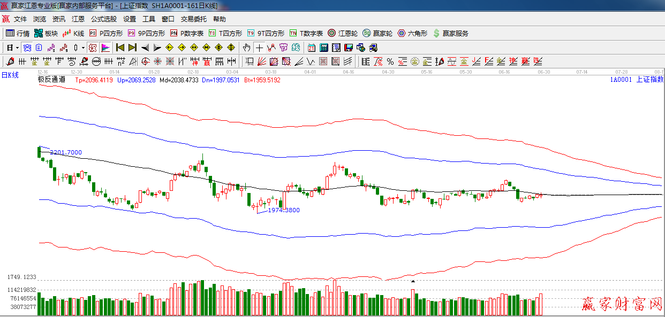
Task: Open the 公式选股 menu
Action: coord(103,19)
